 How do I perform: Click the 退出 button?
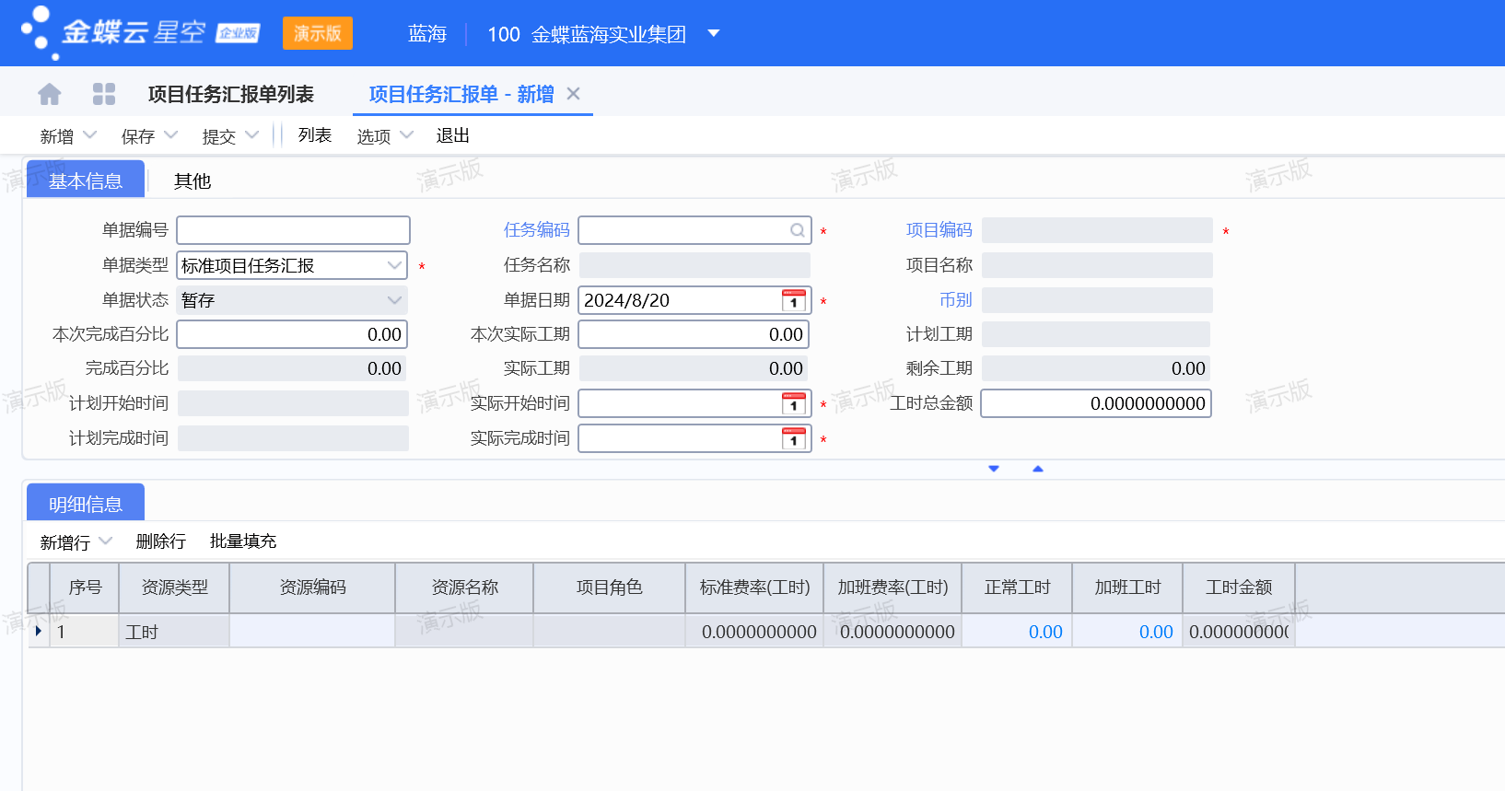coord(452,135)
